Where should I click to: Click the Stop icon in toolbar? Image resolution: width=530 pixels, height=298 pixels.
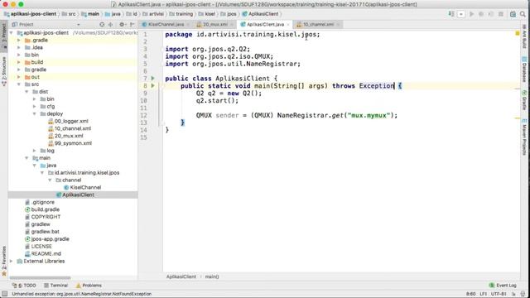point(501,14)
